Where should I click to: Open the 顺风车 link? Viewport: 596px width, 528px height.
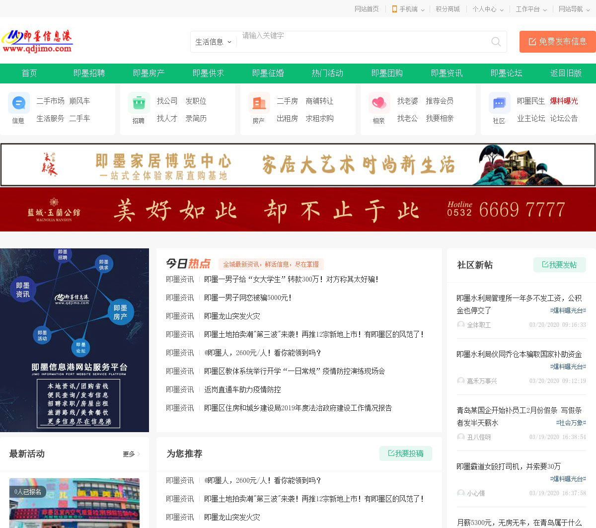[79, 101]
